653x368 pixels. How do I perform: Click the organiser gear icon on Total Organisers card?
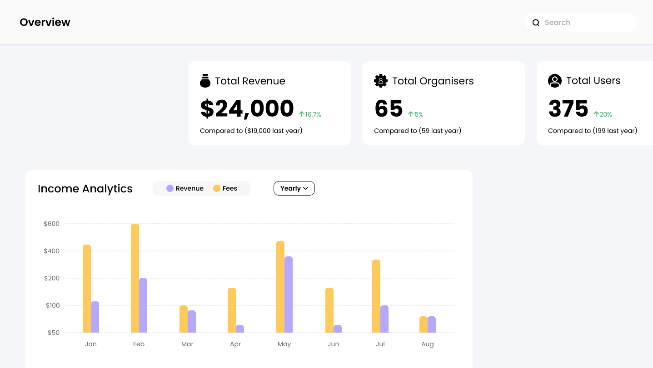click(x=380, y=80)
